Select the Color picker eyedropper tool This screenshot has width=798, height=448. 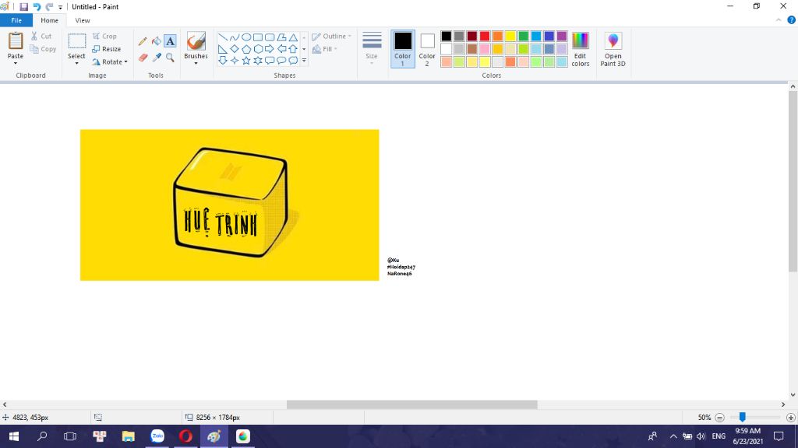tap(157, 58)
